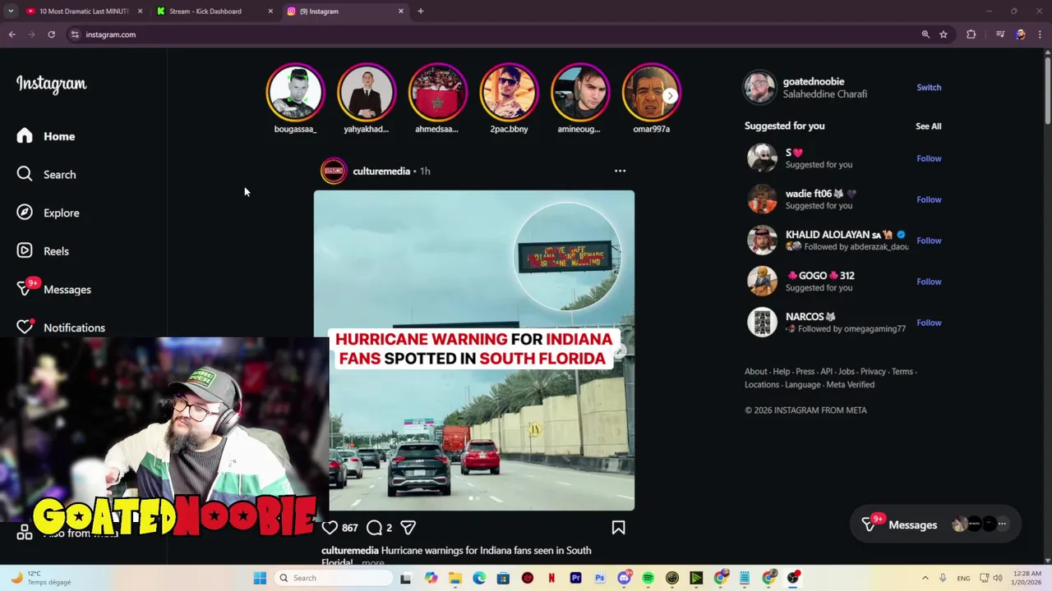The height and width of the screenshot is (591, 1052).
Task: Open Discord from the taskbar
Action: [x=624, y=578]
